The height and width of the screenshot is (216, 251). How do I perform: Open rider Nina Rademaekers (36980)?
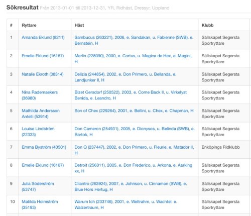[x=40, y=95]
